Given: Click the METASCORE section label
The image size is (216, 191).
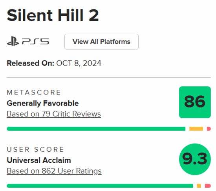Looking at the screenshot, I should coord(34,92).
